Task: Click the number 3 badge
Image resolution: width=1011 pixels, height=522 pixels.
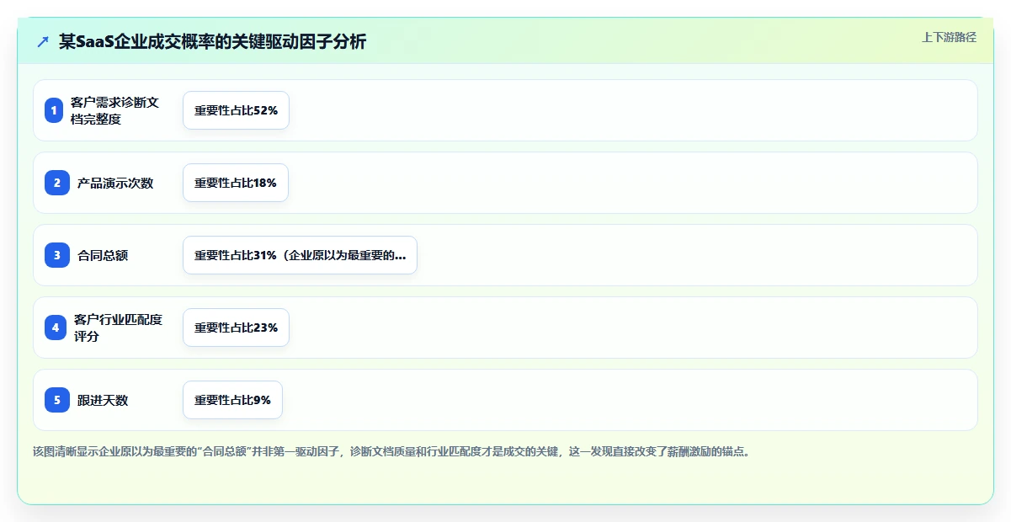Action: click(57, 255)
